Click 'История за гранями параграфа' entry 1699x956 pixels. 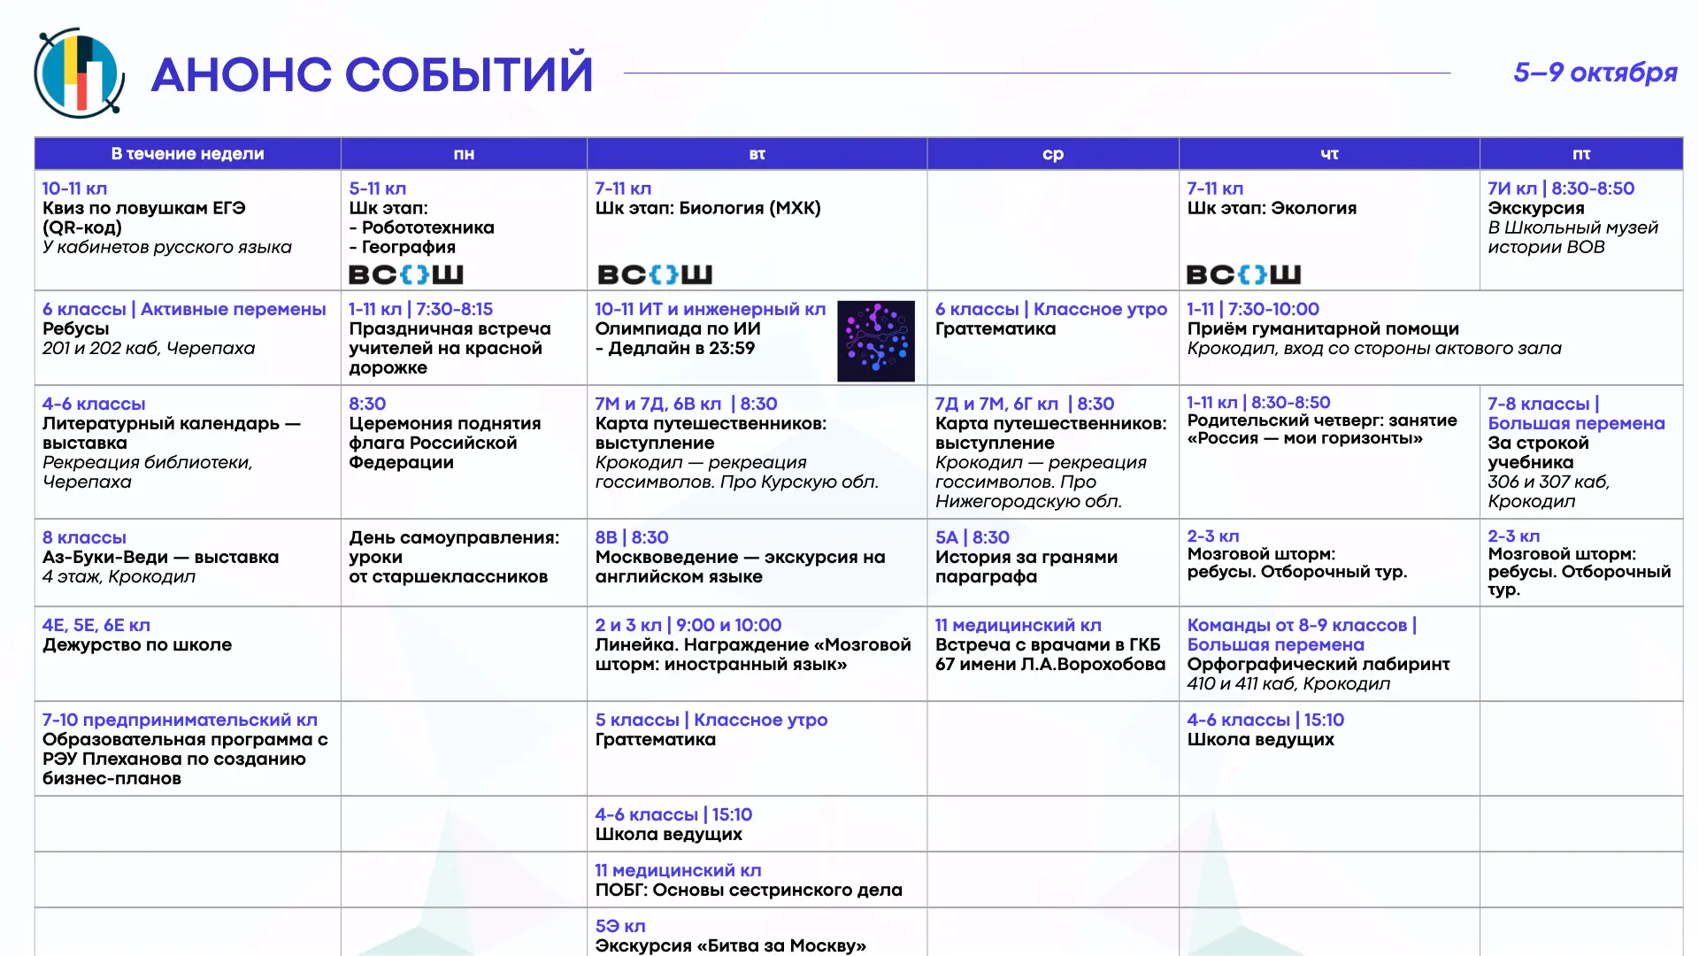pos(1026,567)
